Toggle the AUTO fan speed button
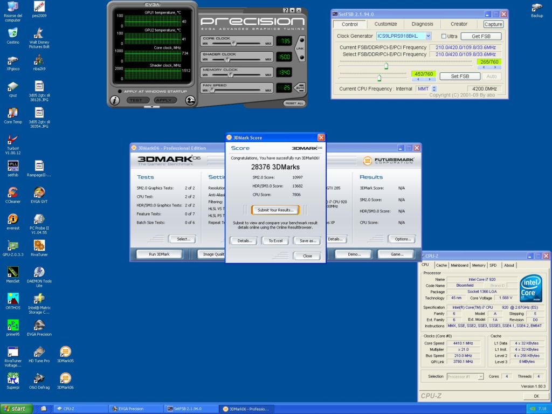Screen dimensions: 552x414 [300, 88]
